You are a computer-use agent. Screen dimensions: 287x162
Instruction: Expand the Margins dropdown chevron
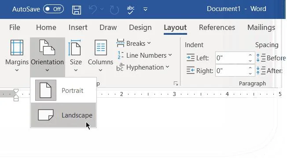coord(17,70)
